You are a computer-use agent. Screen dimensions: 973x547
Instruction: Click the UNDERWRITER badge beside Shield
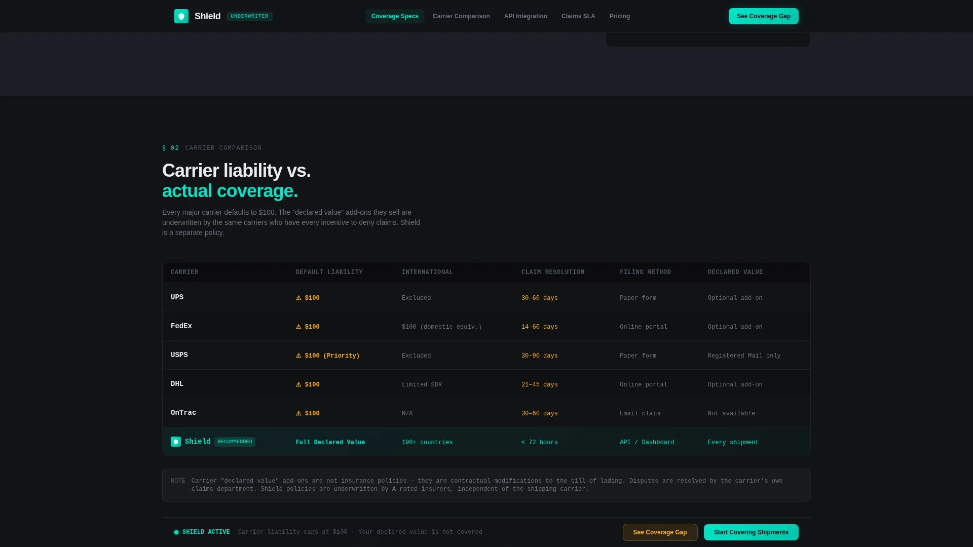click(249, 16)
